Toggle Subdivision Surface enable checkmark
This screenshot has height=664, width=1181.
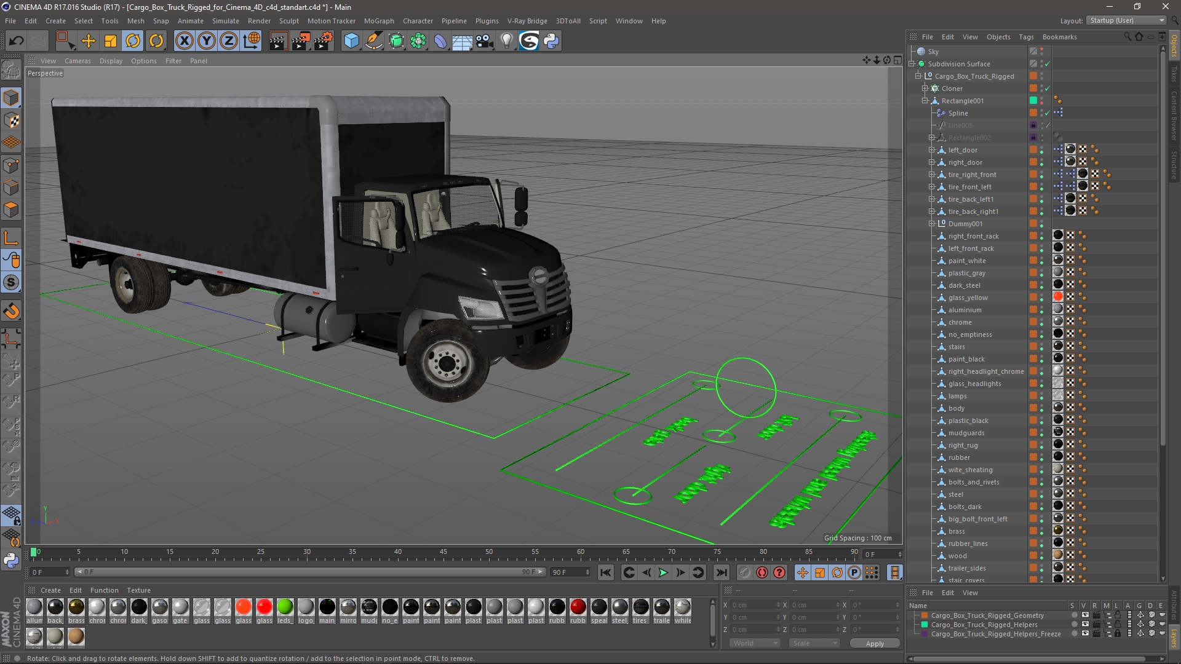pos(1047,64)
